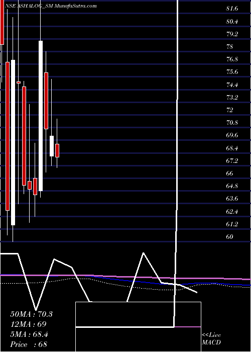
Task: Click the last red candlestick near 68.4
Action: (57, 150)
